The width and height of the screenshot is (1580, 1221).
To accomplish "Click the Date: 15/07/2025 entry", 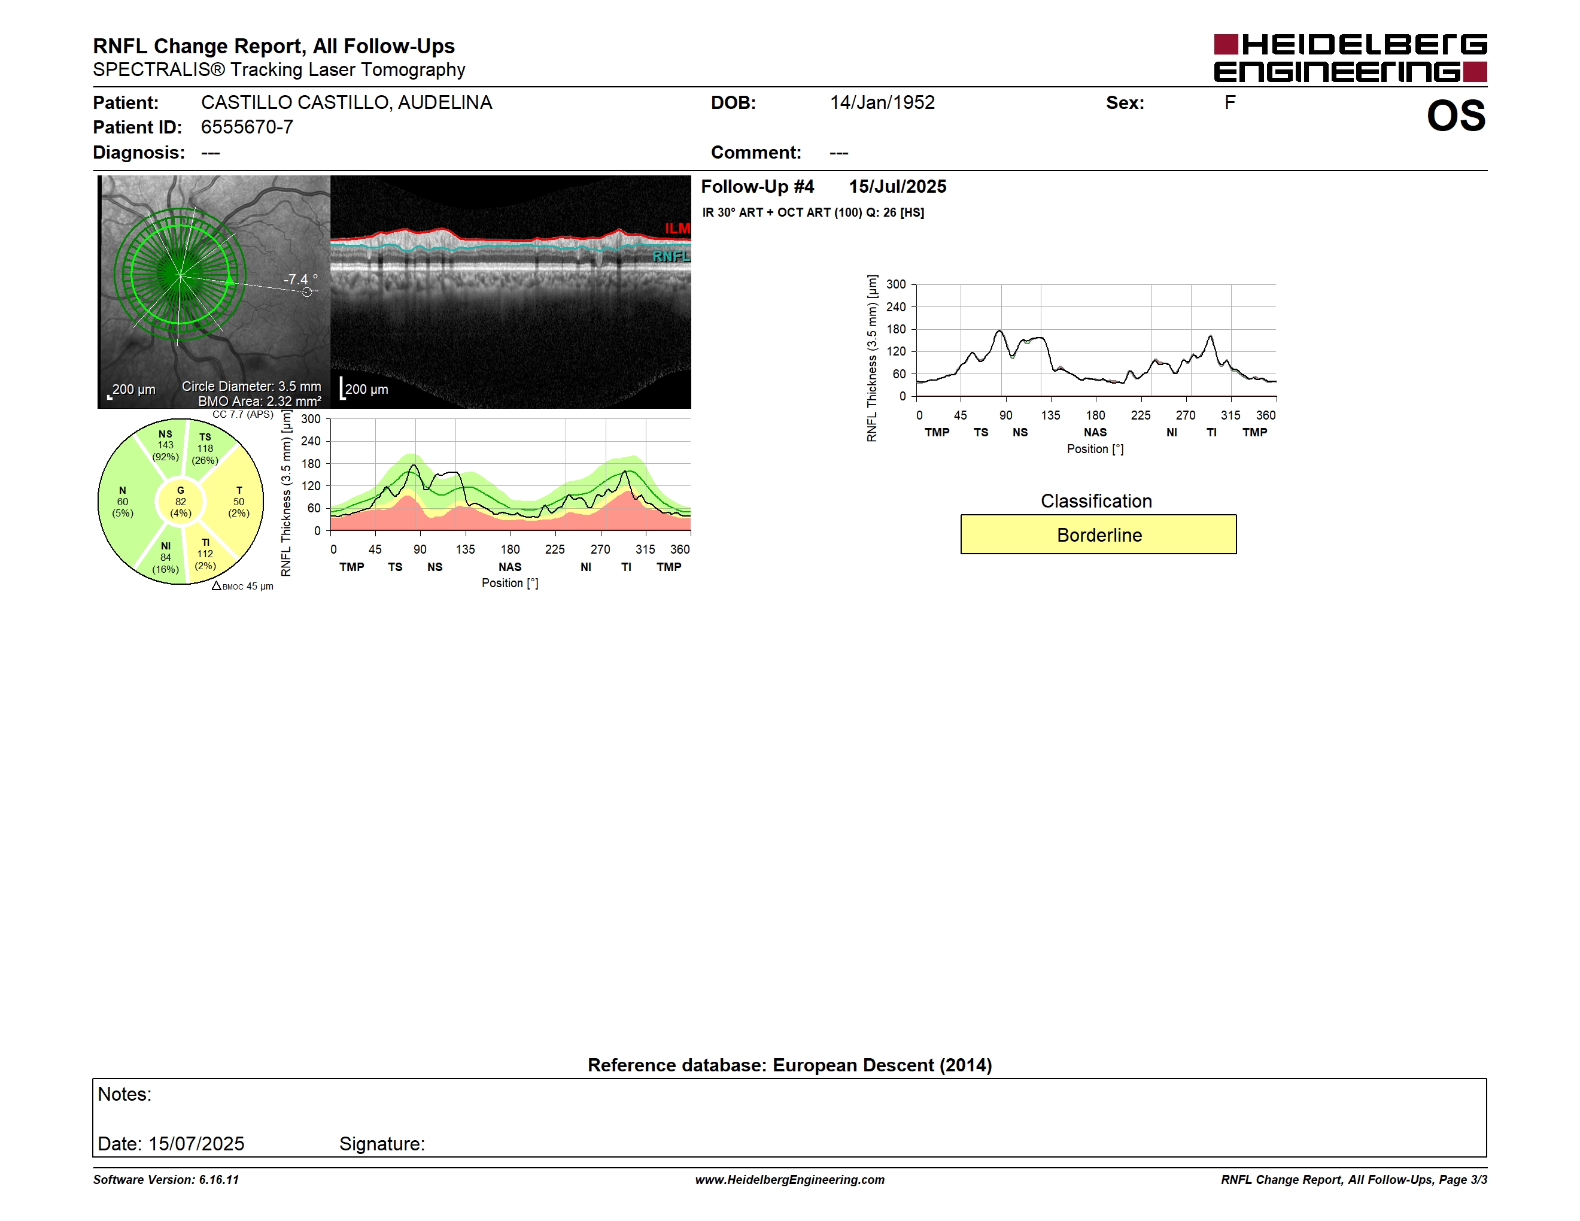I will pos(171,1144).
